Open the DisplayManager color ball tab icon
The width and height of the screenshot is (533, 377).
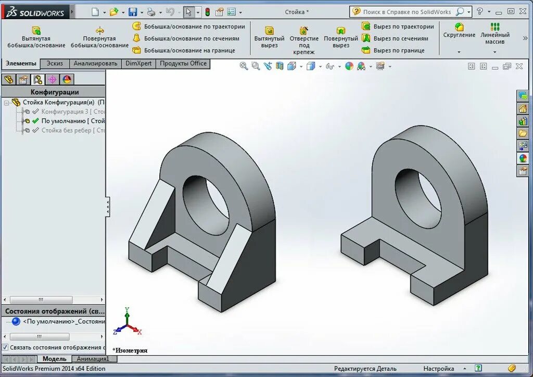click(67, 80)
